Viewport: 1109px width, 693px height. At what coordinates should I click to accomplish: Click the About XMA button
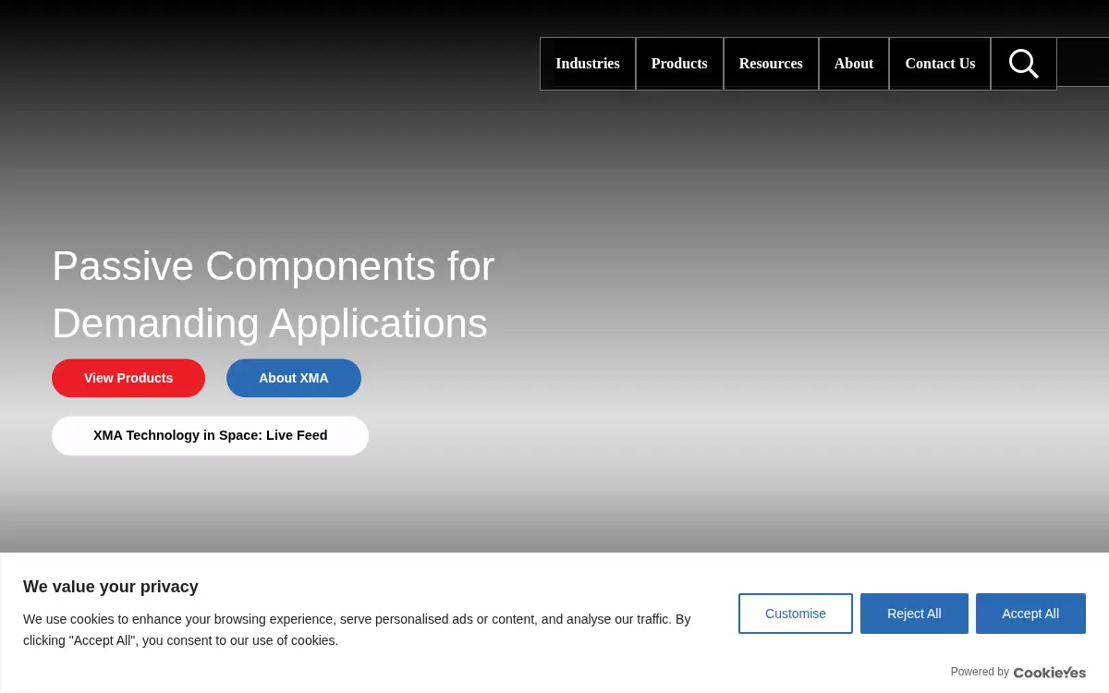point(294,378)
